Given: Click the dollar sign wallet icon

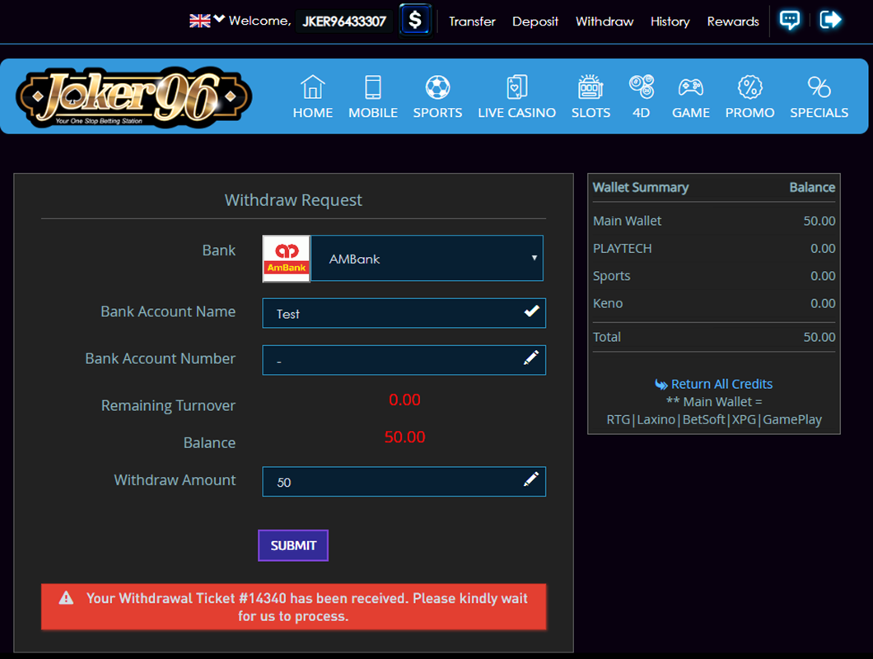Looking at the screenshot, I should (415, 21).
